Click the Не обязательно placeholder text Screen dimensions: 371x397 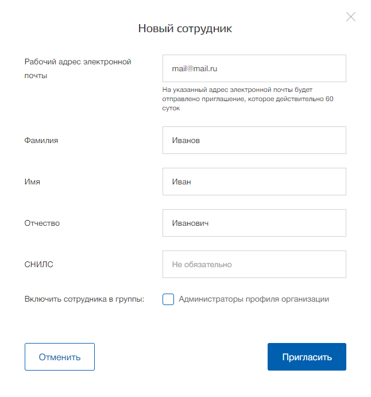tap(202, 265)
